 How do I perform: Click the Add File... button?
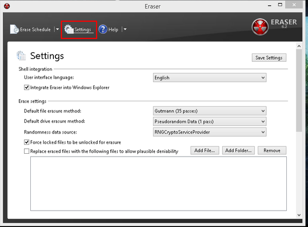tap(205, 150)
